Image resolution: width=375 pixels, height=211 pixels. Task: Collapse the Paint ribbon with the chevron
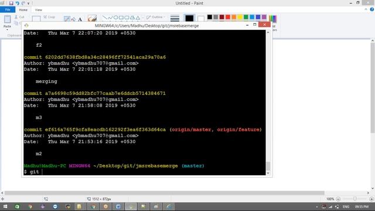tap(366, 9)
